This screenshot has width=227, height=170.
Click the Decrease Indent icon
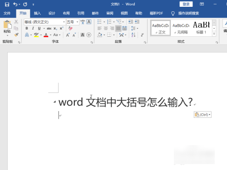point(131,22)
